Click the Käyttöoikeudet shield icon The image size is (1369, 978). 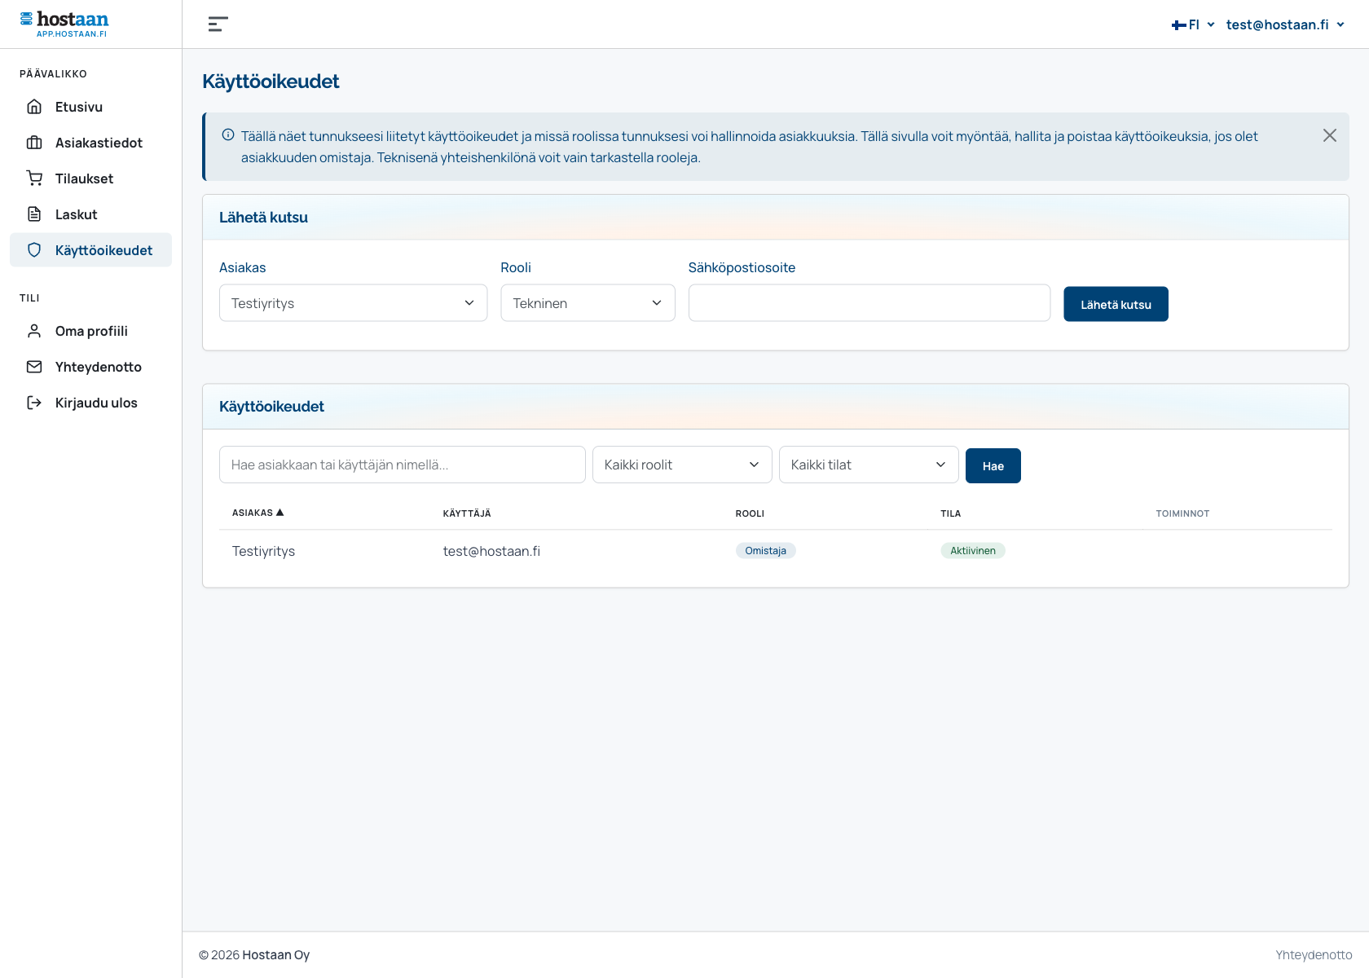click(34, 250)
